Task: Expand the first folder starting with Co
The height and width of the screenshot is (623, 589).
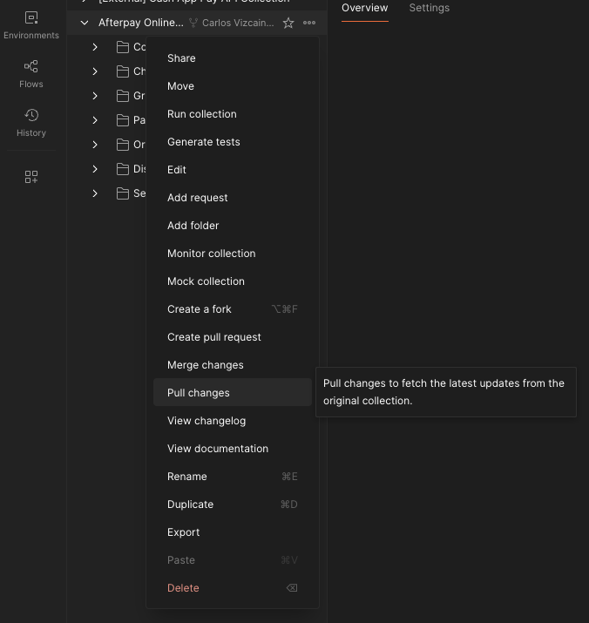Action: pos(95,47)
